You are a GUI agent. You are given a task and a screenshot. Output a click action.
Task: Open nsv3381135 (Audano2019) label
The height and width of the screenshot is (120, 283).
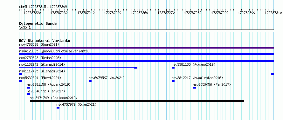click(193, 64)
